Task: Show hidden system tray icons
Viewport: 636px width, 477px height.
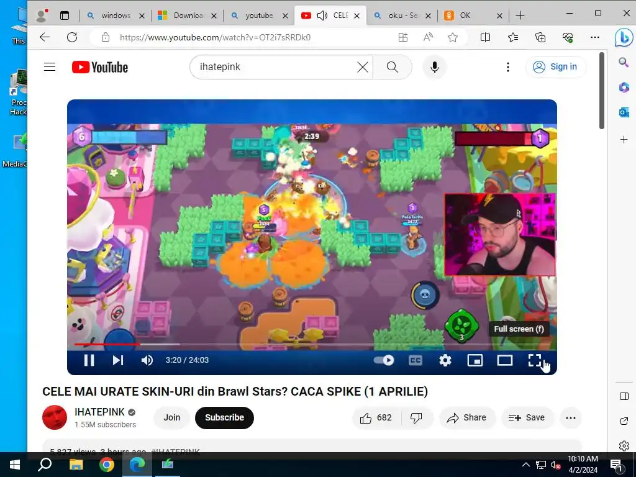Action: (x=525, y=465)
